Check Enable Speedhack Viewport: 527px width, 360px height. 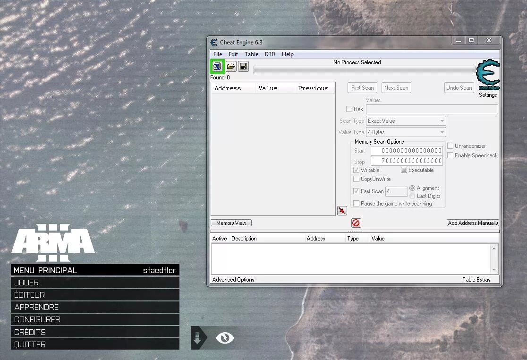coord(450,155)
